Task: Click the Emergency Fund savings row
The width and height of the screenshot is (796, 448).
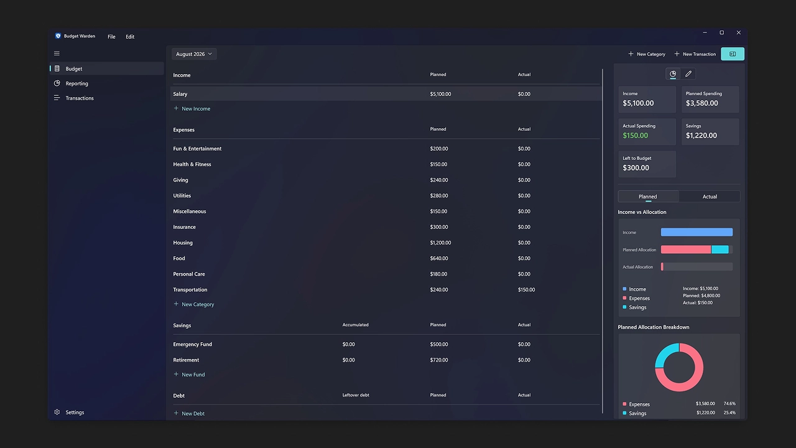Action: 386,344
